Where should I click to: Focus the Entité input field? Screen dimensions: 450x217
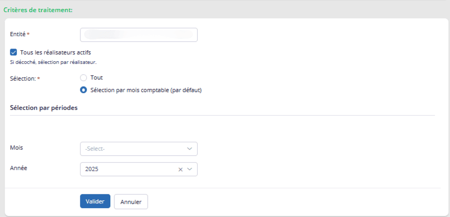(x=139, y=35)
